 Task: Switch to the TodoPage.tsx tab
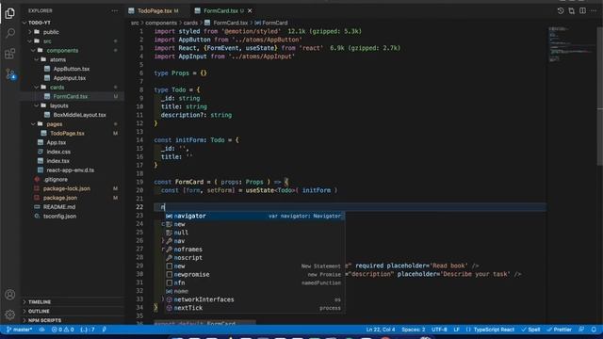point(154,10)
